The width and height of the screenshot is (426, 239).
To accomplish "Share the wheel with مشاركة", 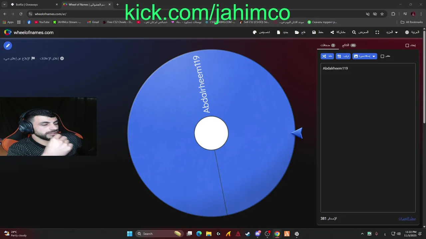I will coord(338,33).
